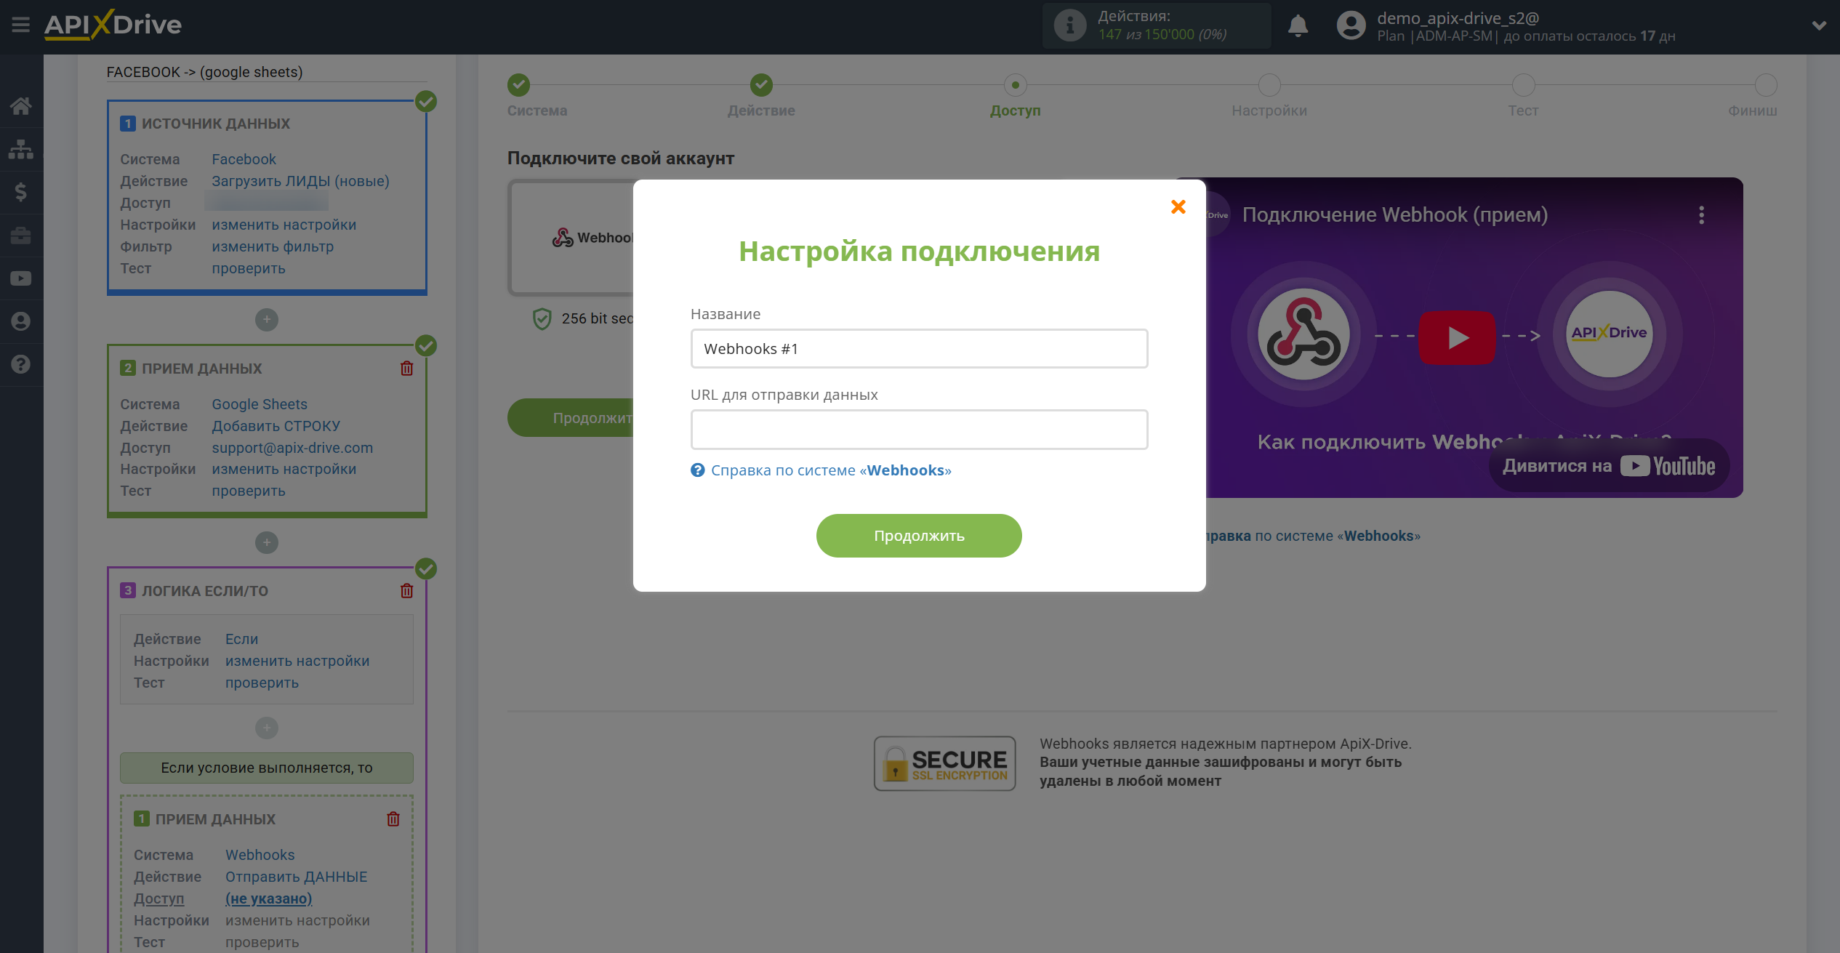The image size is (1840, 953).
Task: Open the billing dollar icon in sidebar
Action: tap(20, 192)
